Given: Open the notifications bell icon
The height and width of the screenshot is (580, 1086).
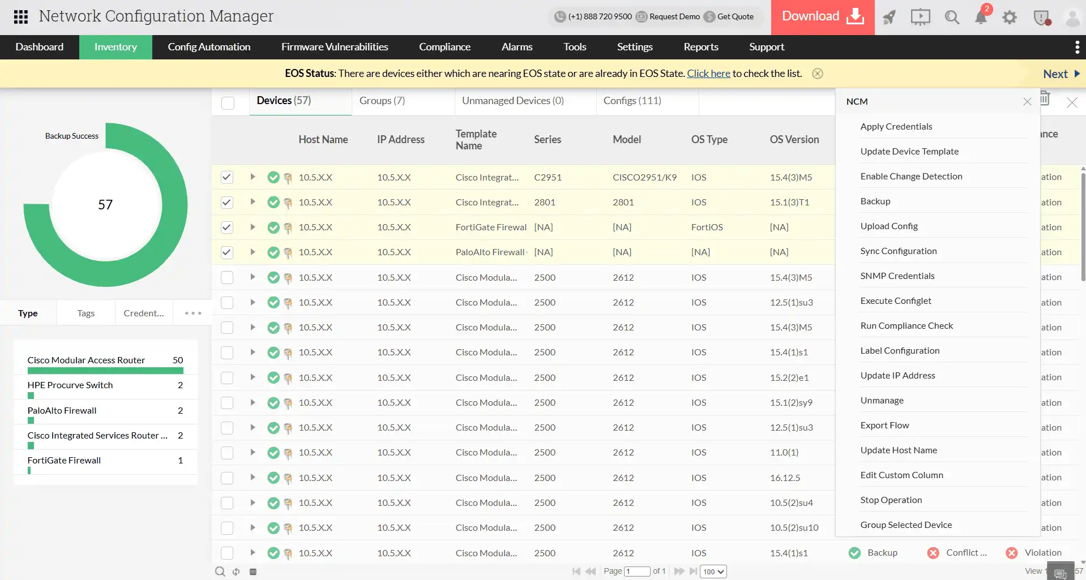Looking at the screenshot, I should (981, 18).
